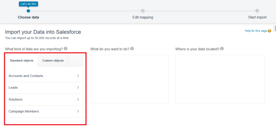Viewport: 276px width, 131px height.
Task: Click the orange help icon beside 'Help for this page'
Action: coord(270,31)
